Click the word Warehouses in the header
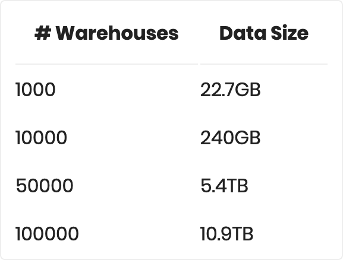 pyautogui.click(x=117, y=33)
